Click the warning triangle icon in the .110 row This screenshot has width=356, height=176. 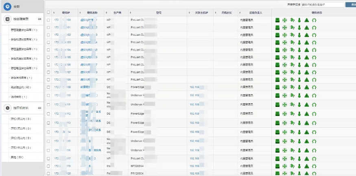(x=306, y=96)
